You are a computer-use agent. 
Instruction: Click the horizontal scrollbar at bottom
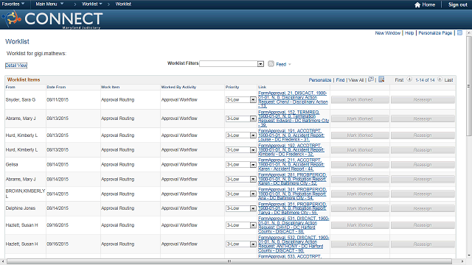click(229, 261)
